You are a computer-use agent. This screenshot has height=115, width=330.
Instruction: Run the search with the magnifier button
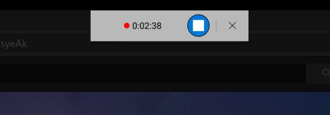click(326, 72)
